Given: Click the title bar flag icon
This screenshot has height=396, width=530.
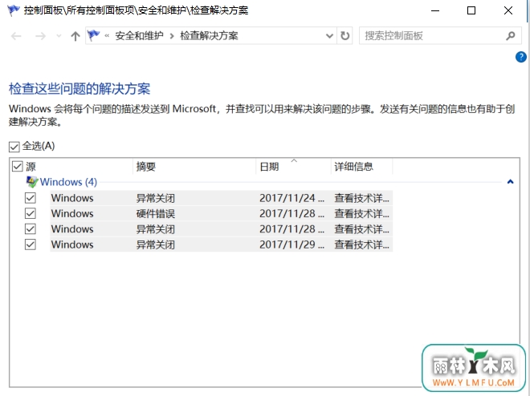Looking at the screenshot, I should [14, 10].
